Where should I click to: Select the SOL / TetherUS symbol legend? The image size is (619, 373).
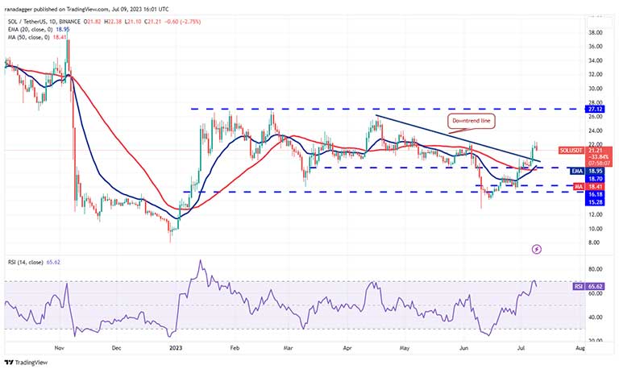click(x=44, y=22)
